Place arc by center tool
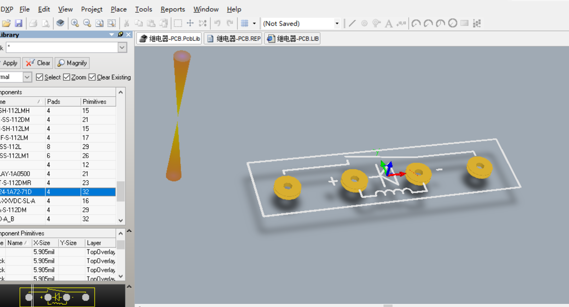The height and width of the screenshot is (307, 569). (416, 23)
